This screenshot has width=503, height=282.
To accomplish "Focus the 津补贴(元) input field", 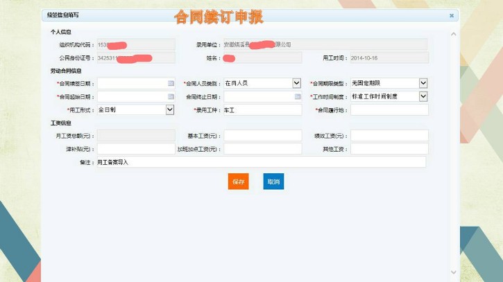I will coord(136,149).
